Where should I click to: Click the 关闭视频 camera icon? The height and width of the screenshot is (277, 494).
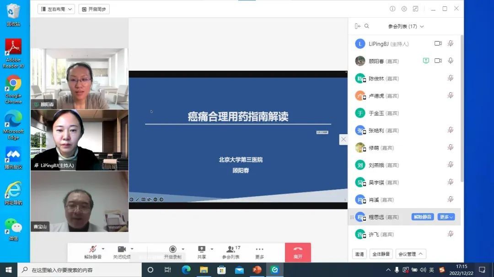pyautogui.click(x=122, y=249)
